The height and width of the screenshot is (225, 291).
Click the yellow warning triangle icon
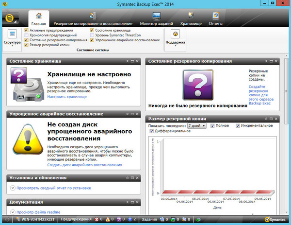[28, 139]
